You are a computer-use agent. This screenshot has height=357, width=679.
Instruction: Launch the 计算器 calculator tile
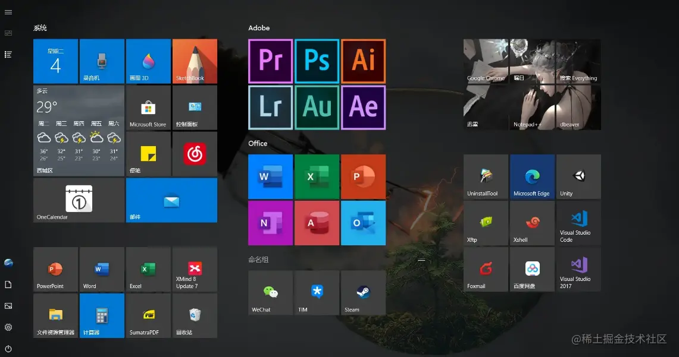tap(102, 315)
